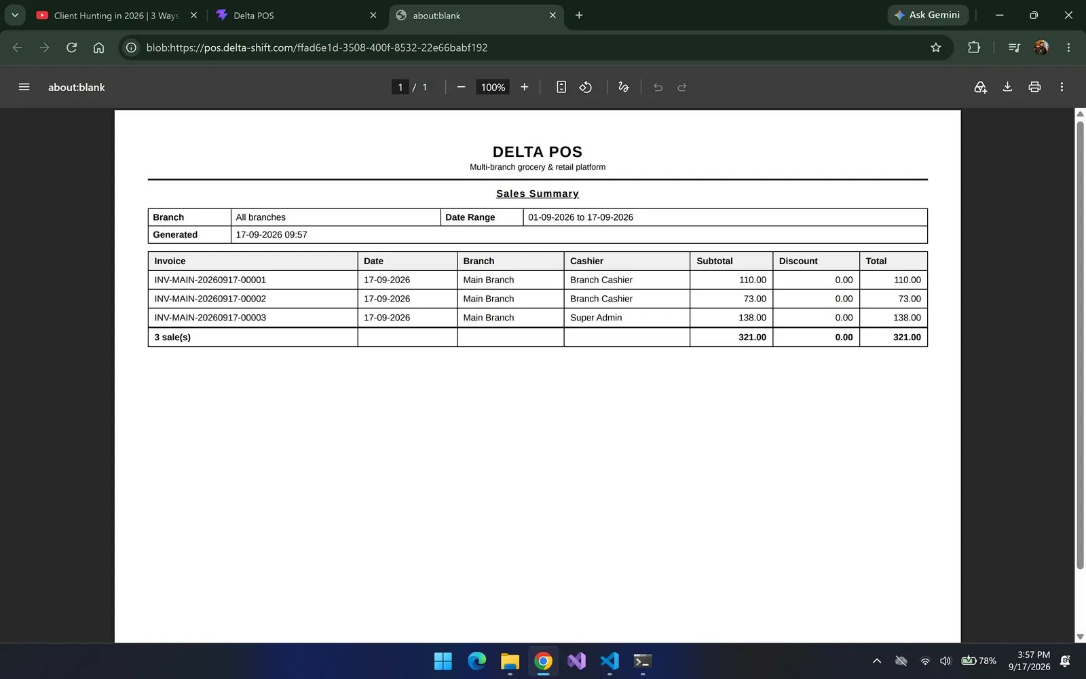Viewport: 1086px width, 679px height.
Task: Open PDF viewer more actions menu
Action: [1062, 87]
